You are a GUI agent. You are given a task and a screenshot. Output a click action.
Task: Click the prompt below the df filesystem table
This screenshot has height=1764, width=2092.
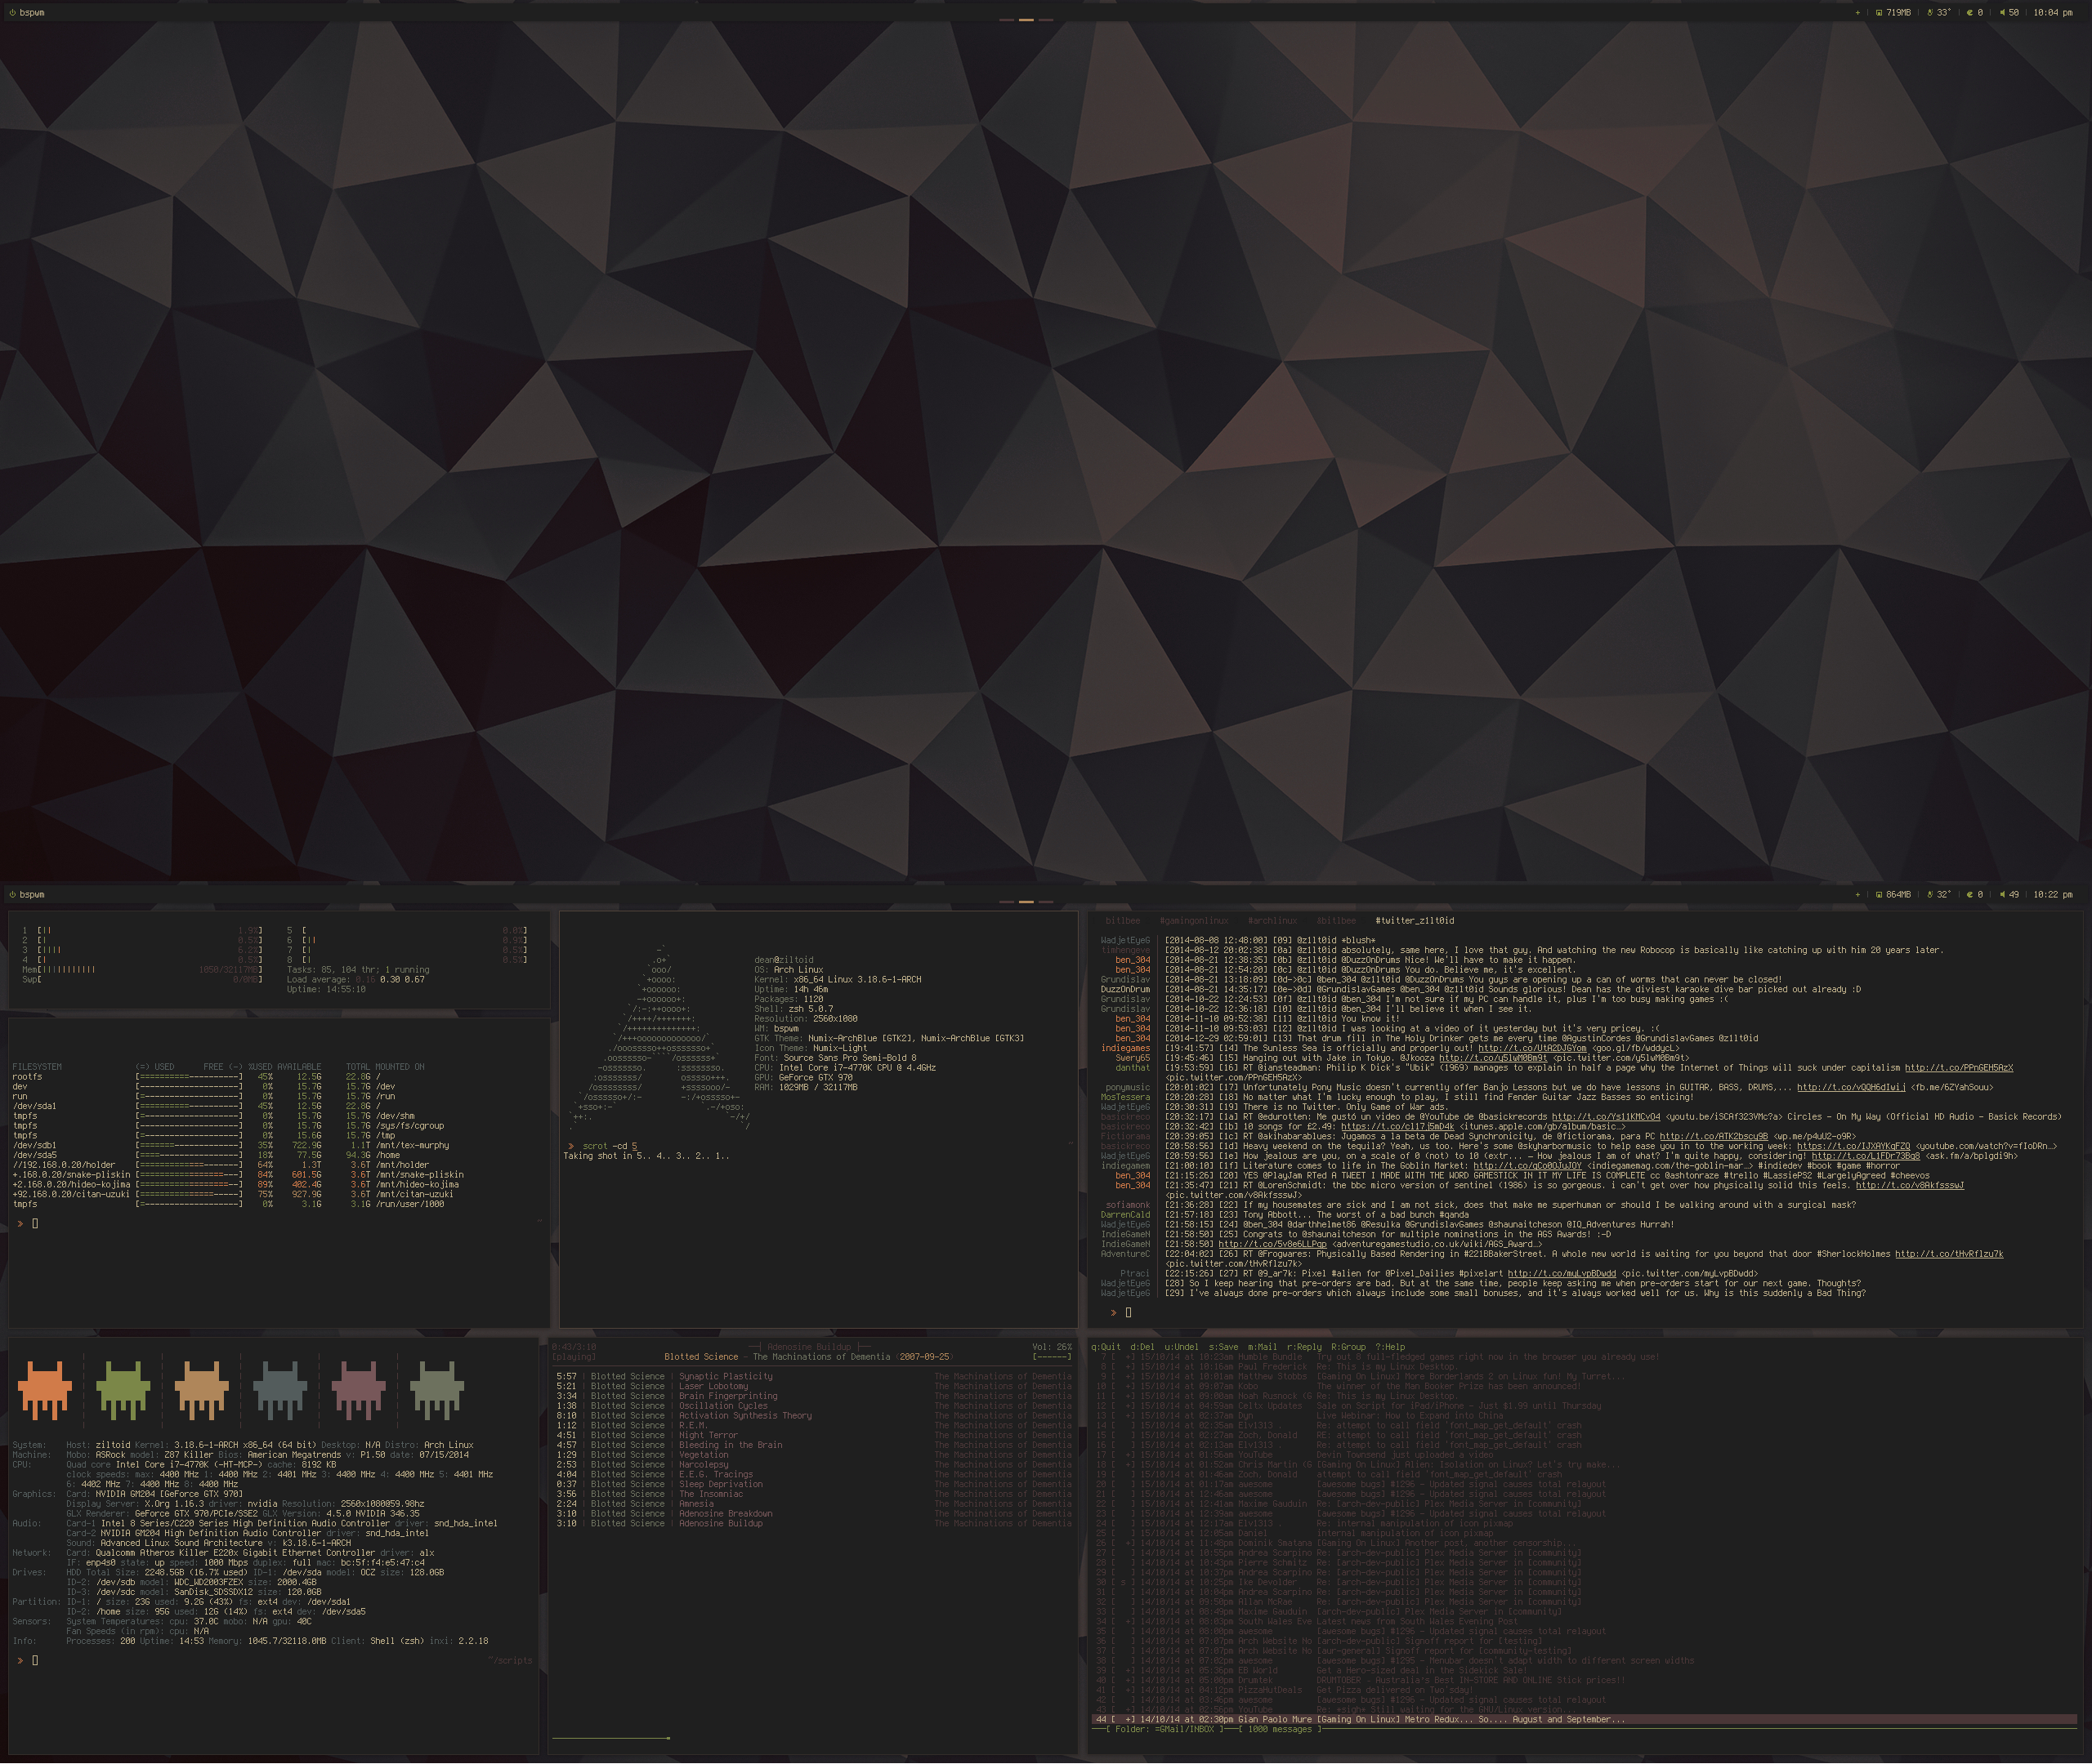click(28, 1224)
